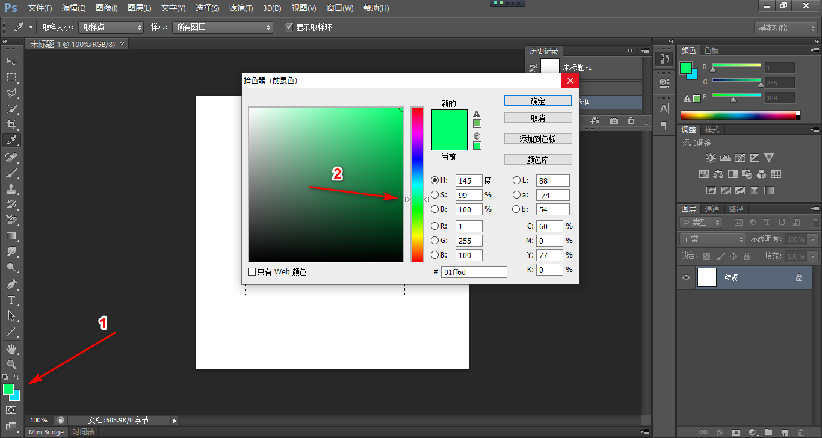Open the 取样大小 dropdown

tap(111, 28)
